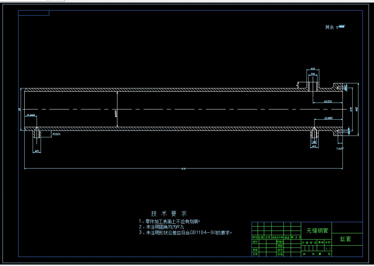This screenshot has width=374, height=266.
Task: Select the 20.0669 dimension near left end
Action: [31, 115]
